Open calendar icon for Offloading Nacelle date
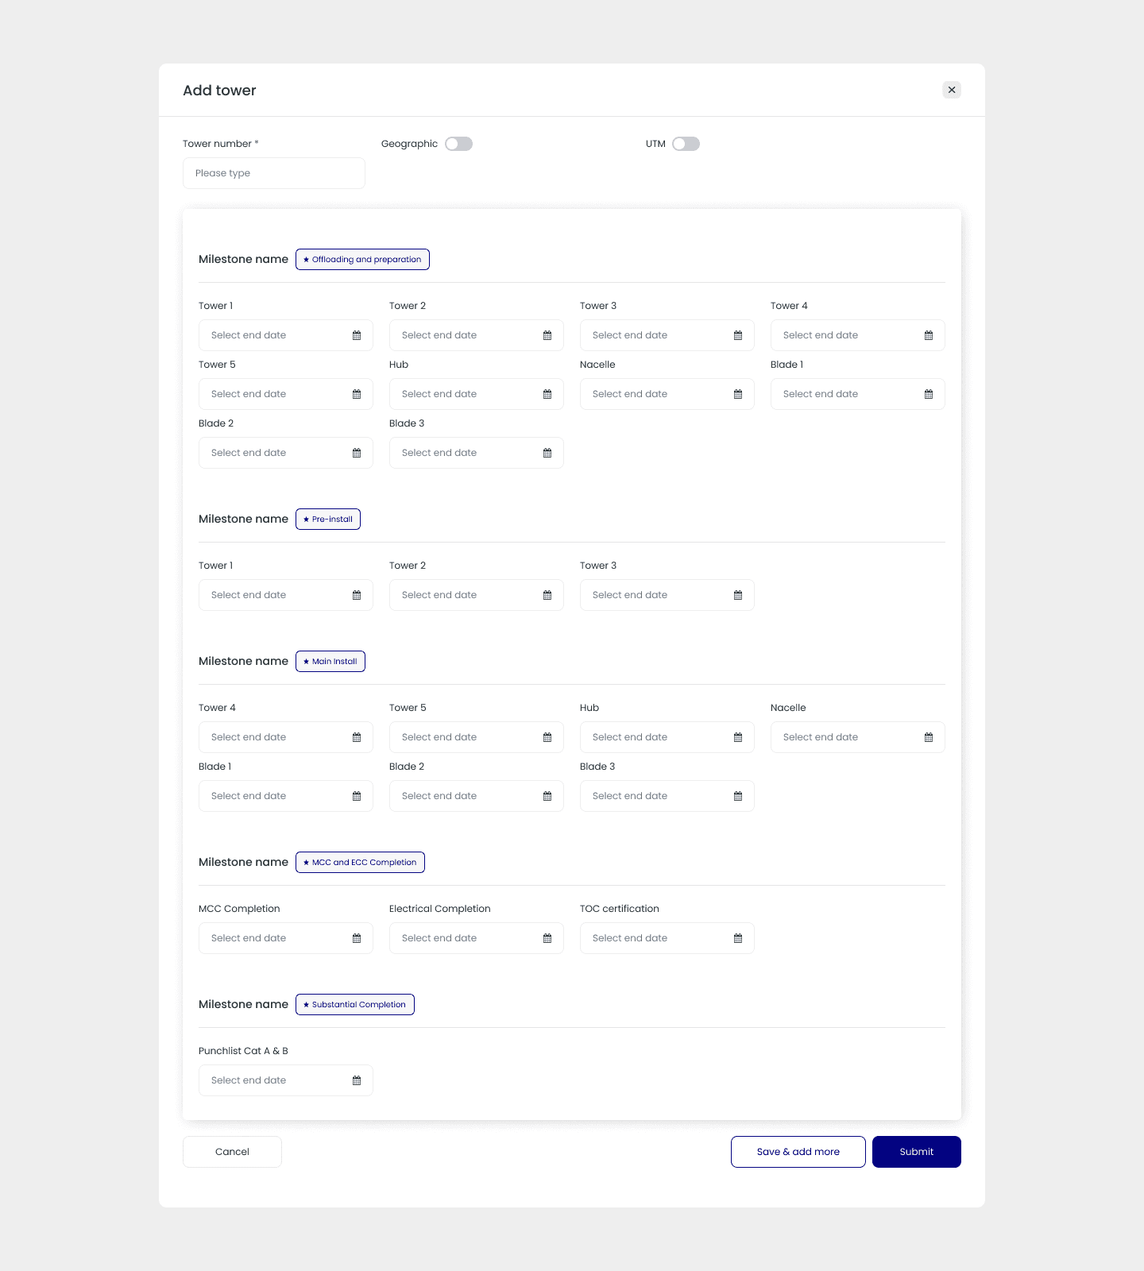Screen dimensions: 1144x1271 click(x=738, y=394)
